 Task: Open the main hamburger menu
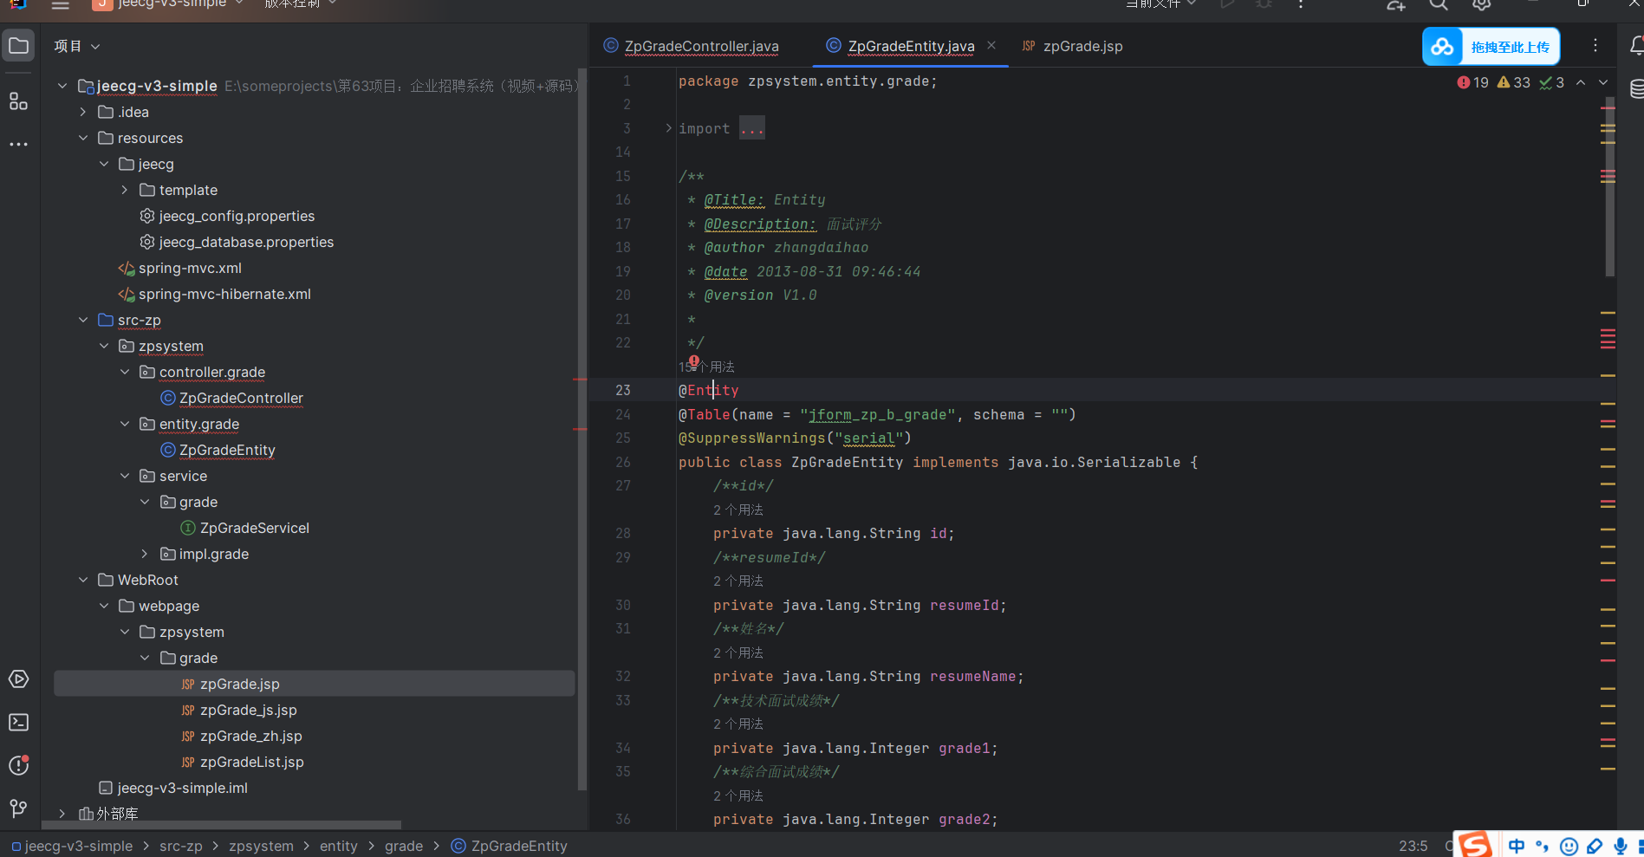(x=60, y=4)
